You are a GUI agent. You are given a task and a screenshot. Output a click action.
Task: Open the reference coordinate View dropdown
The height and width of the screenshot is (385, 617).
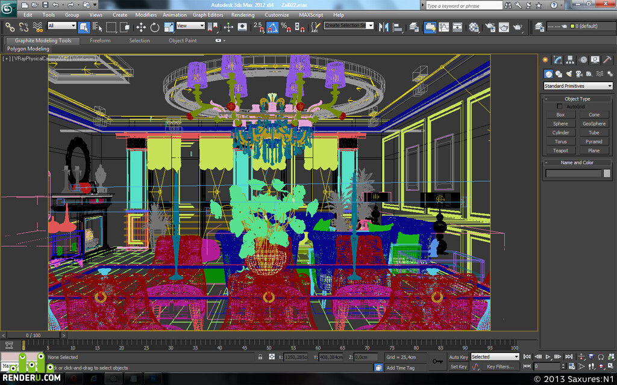click(190, 26)
